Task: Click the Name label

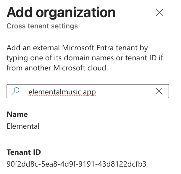Action: 17,115
